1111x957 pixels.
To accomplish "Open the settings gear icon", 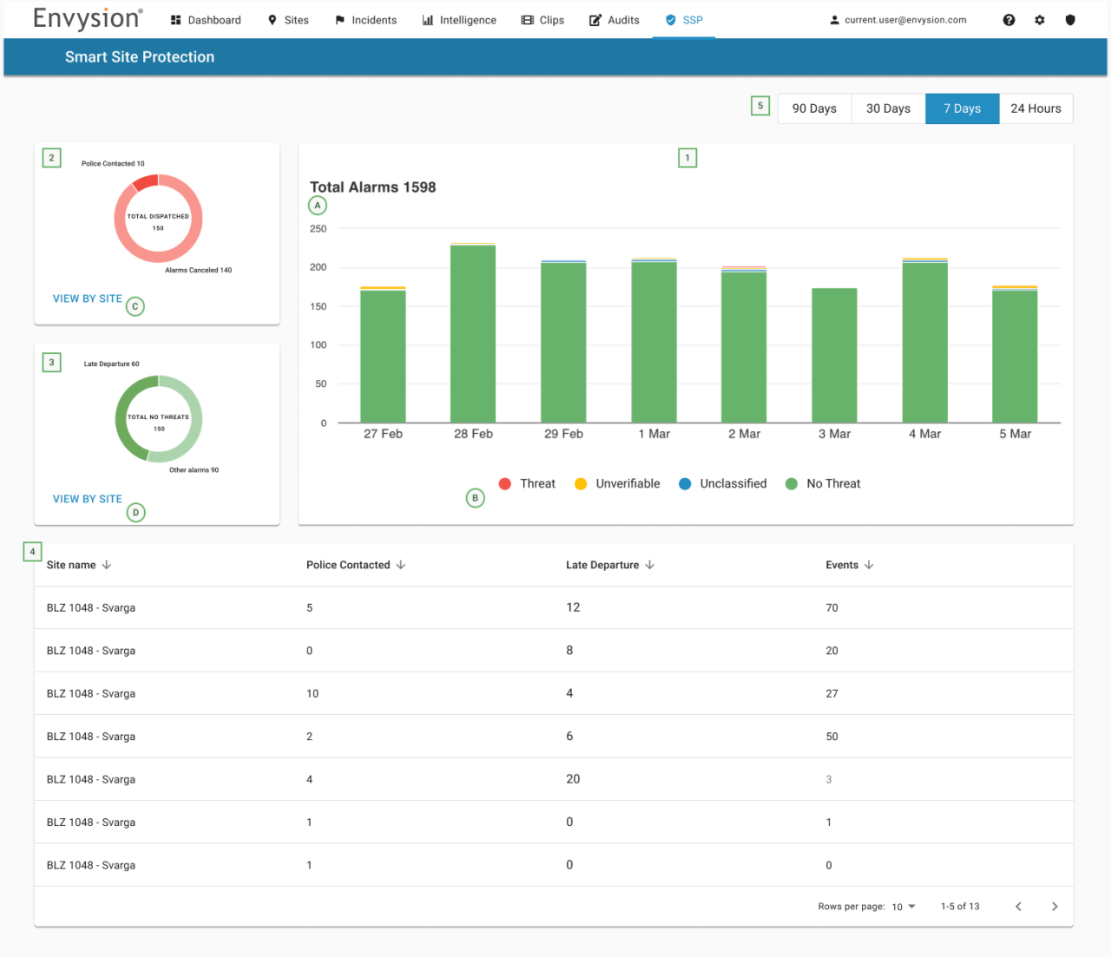I will [x=1040, y=19].
